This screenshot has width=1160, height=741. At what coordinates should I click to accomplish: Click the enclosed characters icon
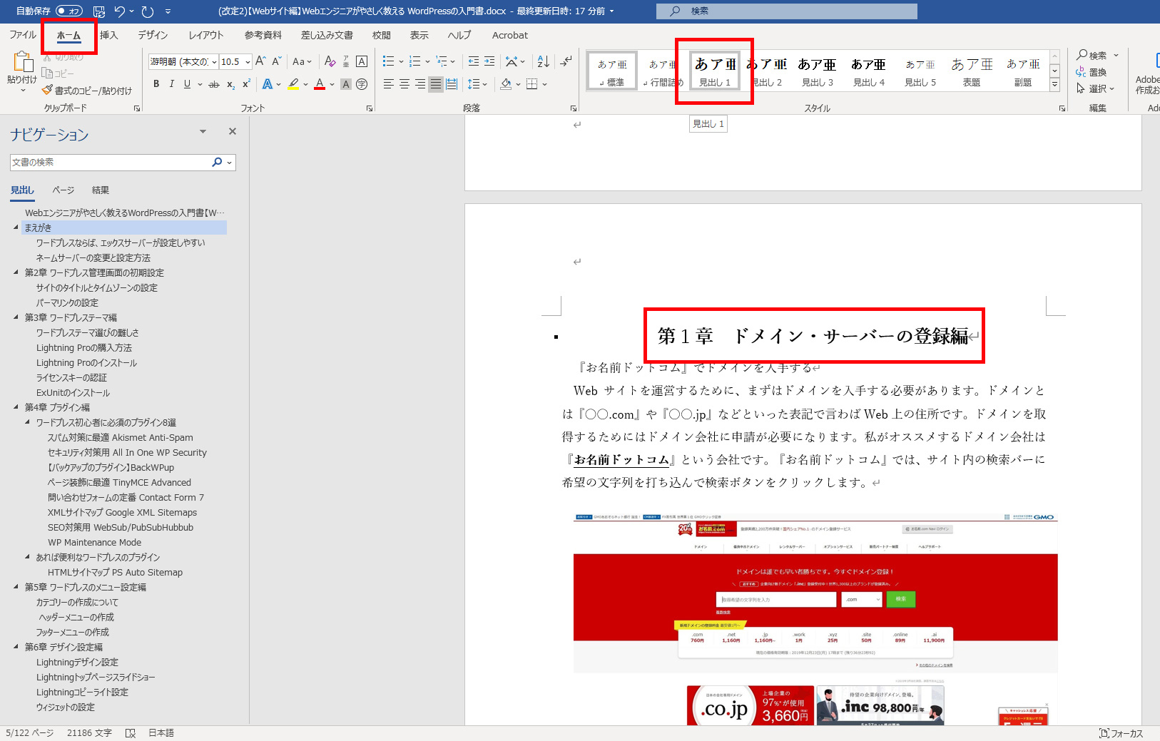[362, 84]
